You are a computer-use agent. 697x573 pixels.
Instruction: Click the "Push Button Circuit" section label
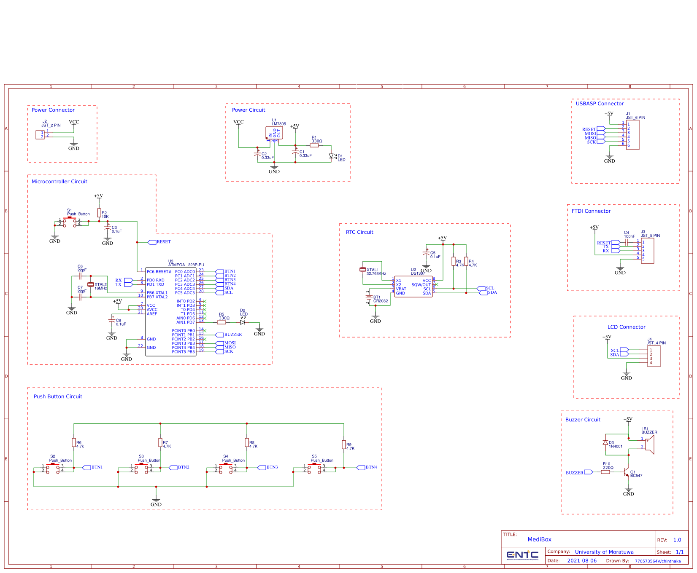tap(58, 396)
